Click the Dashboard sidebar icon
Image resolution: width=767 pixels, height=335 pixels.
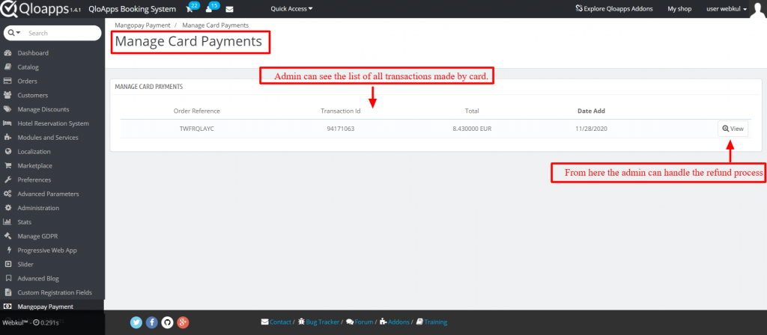pos(7,53)
